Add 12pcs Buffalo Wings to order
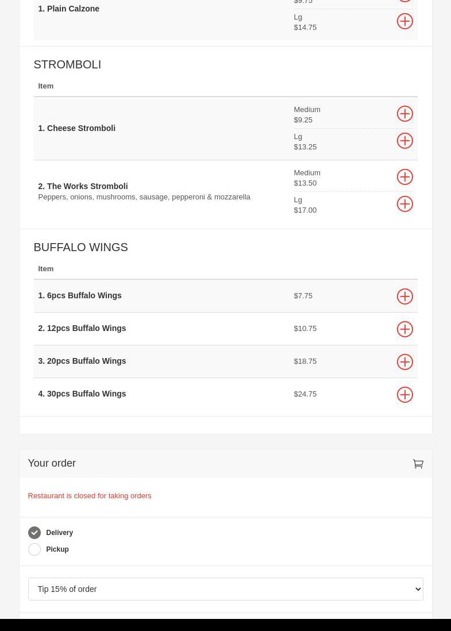This screenshot has width=451, height=631. [x=404, y=329]
